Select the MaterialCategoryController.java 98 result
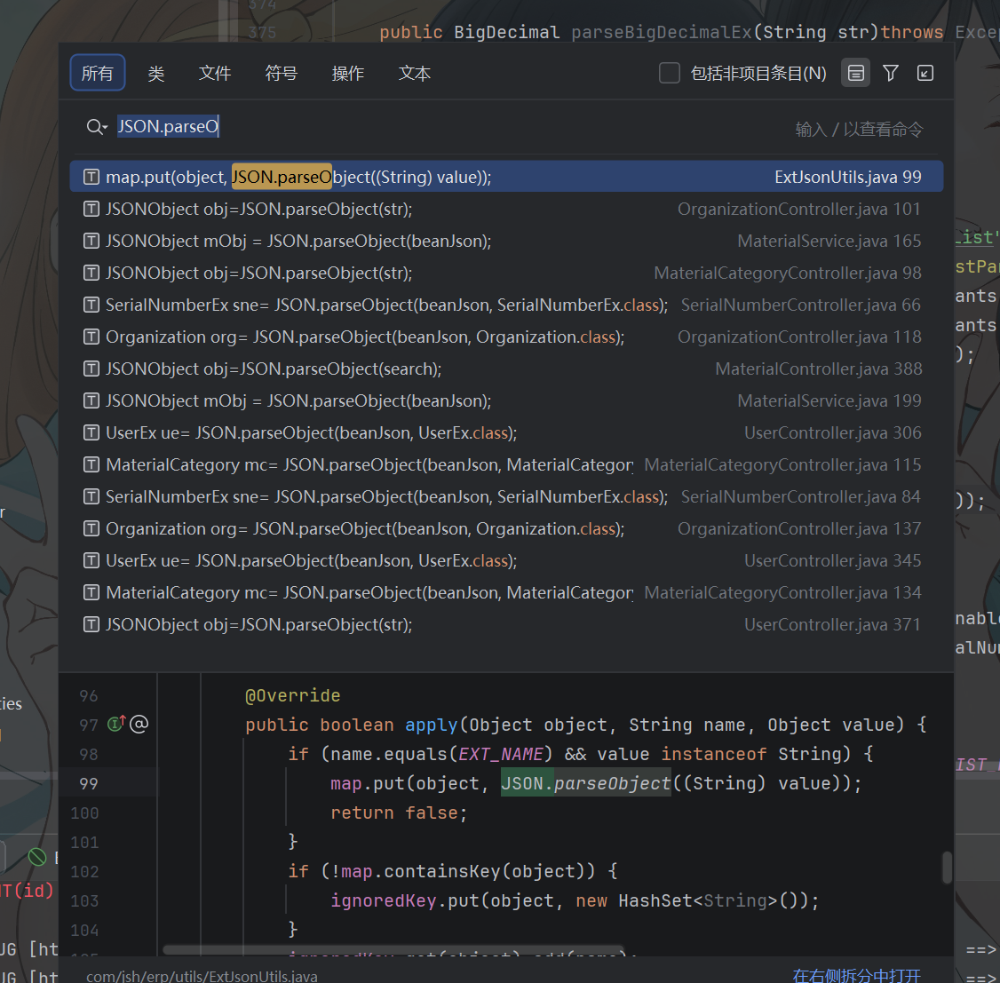Viewport: 1000px width, 983px height. [506, 273]
